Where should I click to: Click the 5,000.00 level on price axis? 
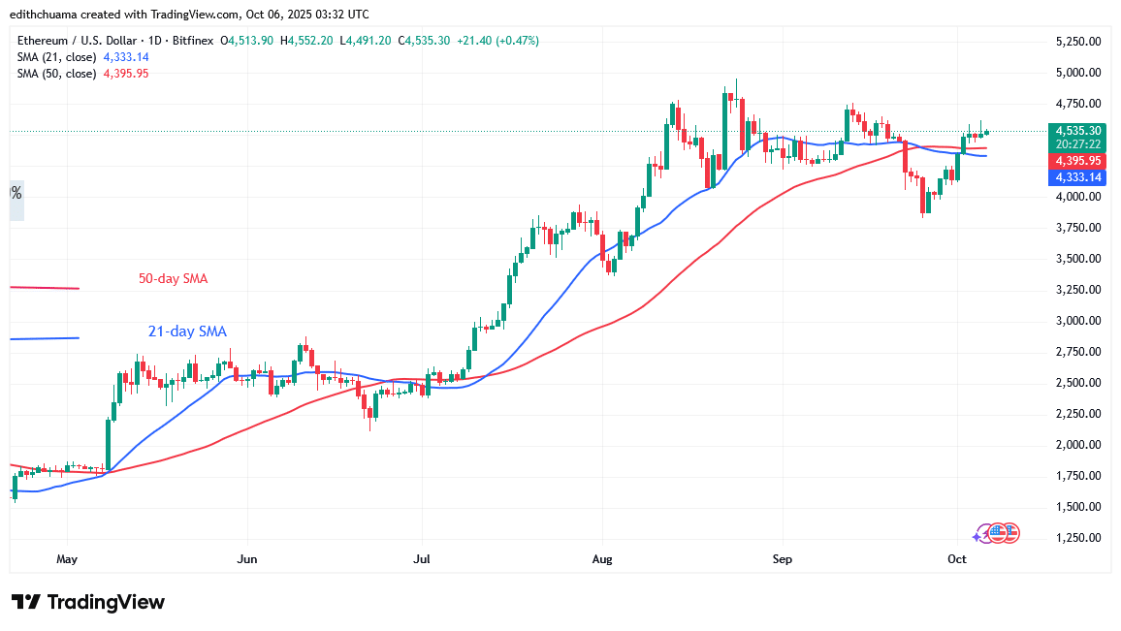coord(1077,73)
